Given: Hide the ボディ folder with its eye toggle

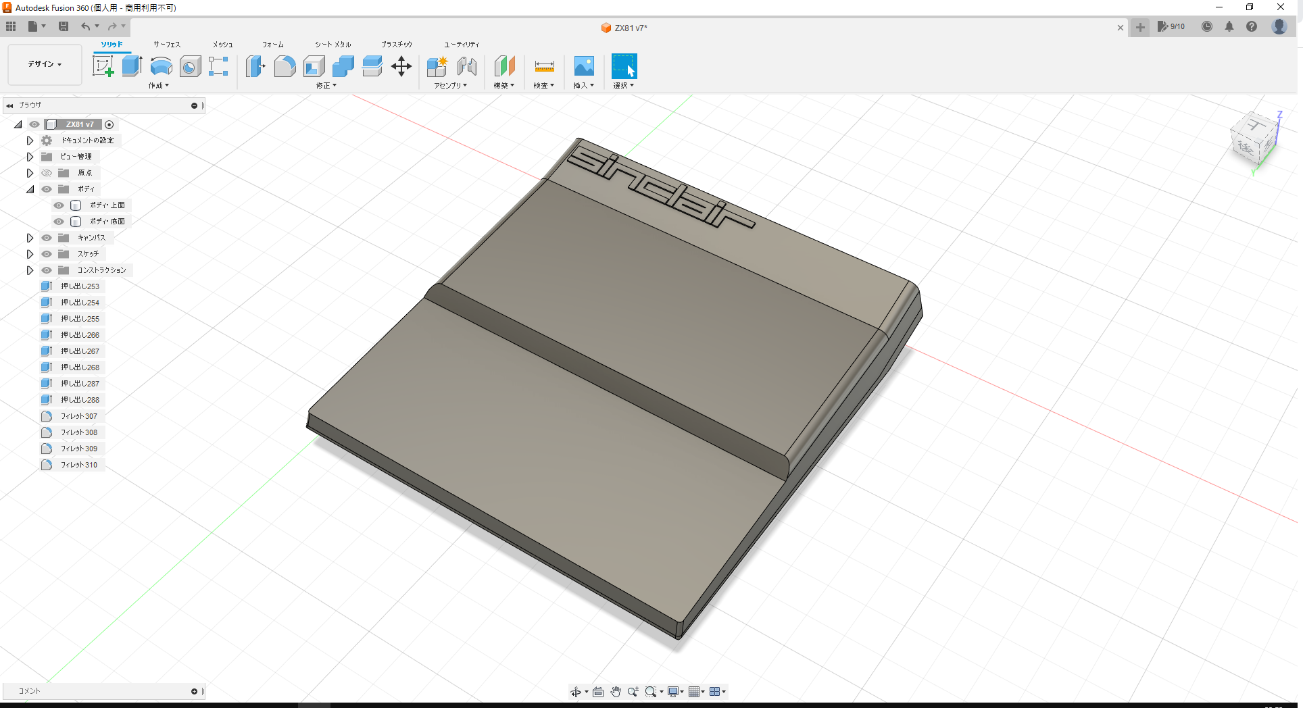Looking at the screenshot, I should point(46,189).
